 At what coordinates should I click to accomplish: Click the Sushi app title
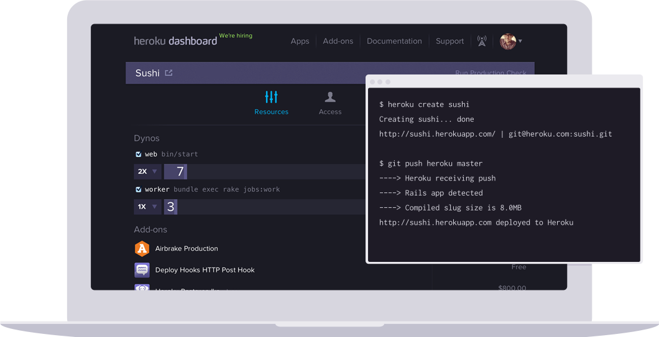tap(147, 73)
